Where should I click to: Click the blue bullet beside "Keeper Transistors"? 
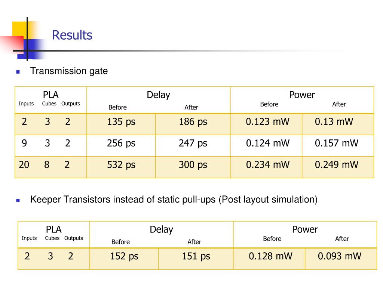[x=18, y=200]
